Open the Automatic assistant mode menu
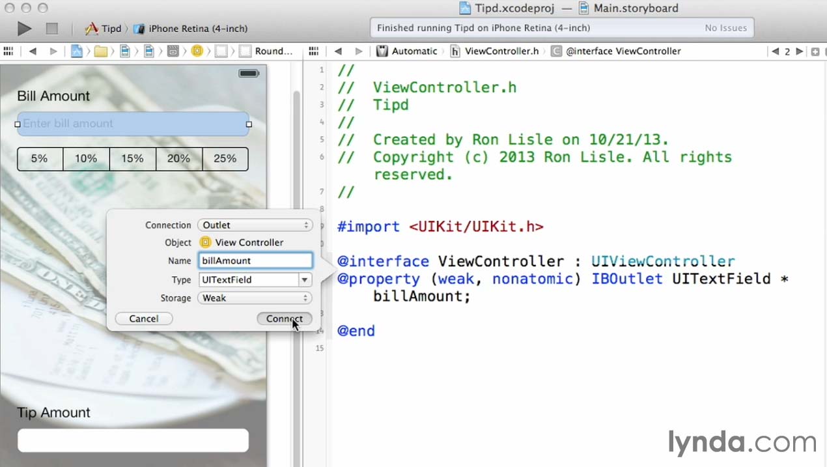The image size is (827, 467). [x=408, y=51]
